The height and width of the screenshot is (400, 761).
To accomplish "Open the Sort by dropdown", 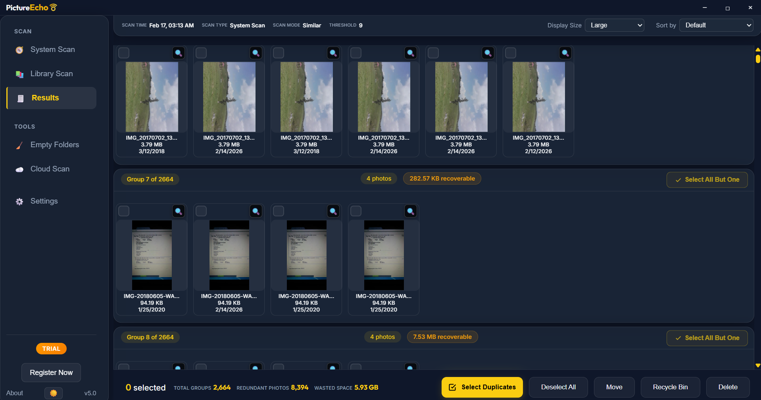I will tap(716, 25).
